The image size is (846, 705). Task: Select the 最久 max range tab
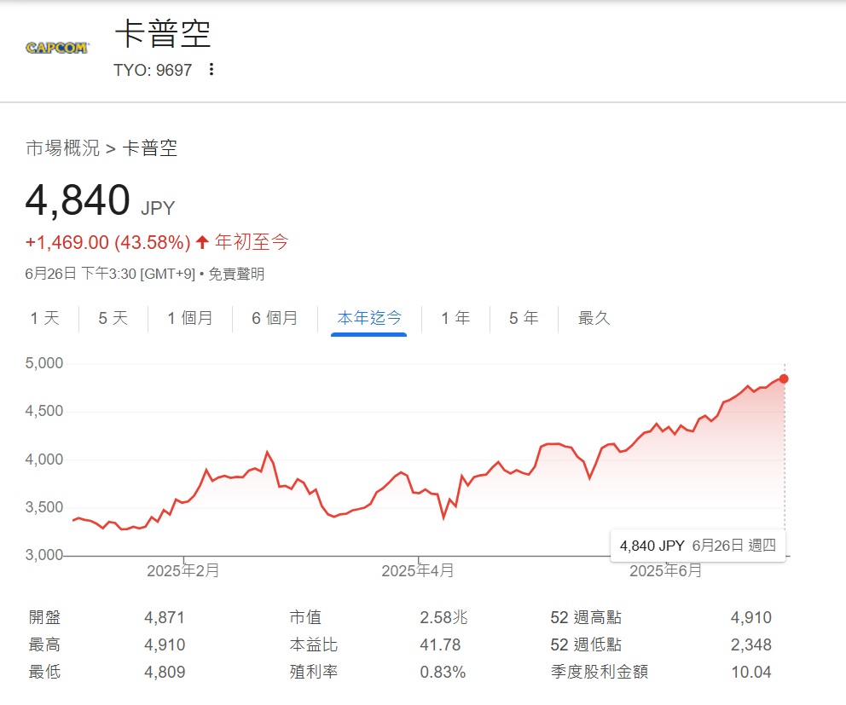point(594,318)
